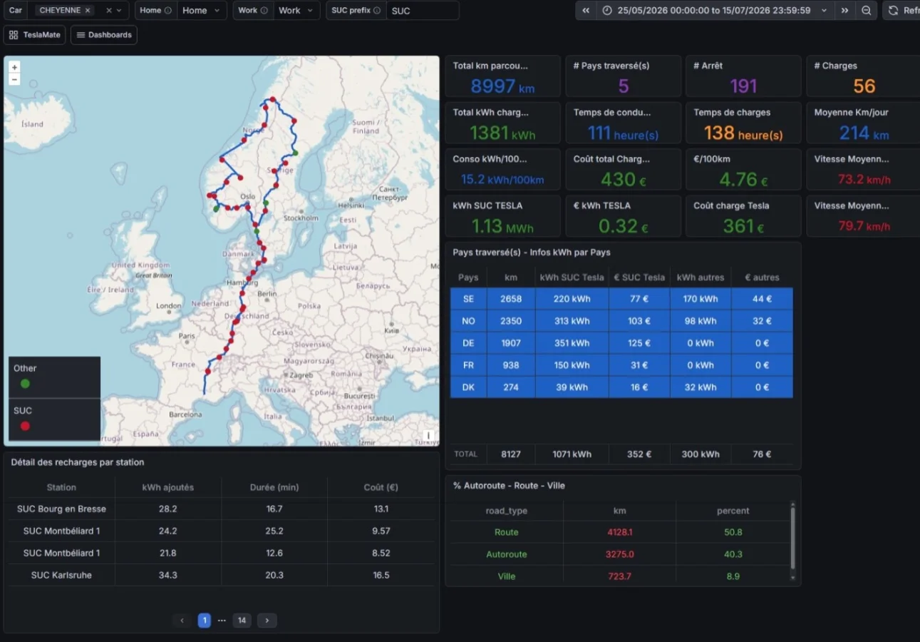Click the Ville road type row
Screen dimensions: 920x642
coord(620,576)
